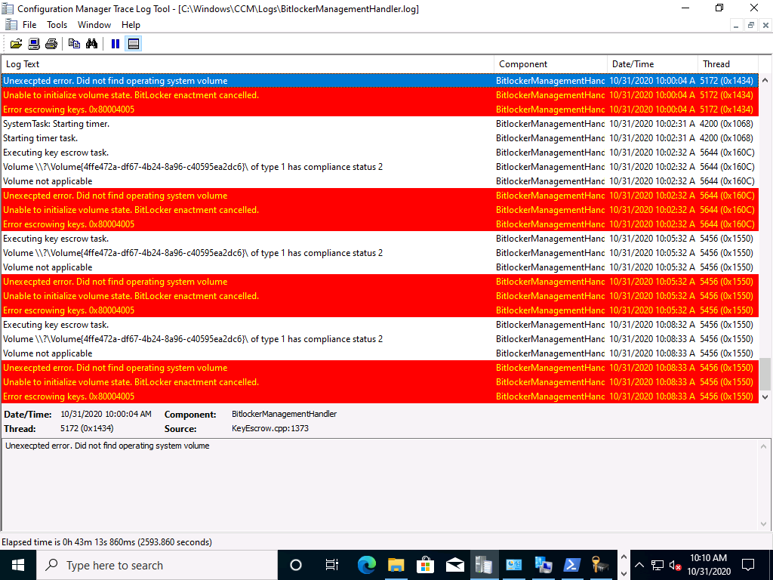Click the Component value BitlockerManagementHandler in details
Image resolution: width=773 pixels, height=580 pixels.
(285, 414)
